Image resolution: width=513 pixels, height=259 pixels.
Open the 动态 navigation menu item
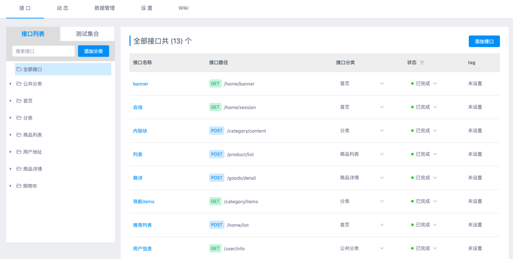click(62, 8)
